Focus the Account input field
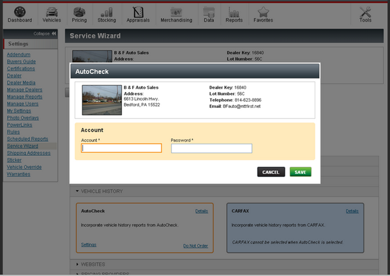Image resolution: width=390 pixels, height=276 pixels. click(121, 148)
